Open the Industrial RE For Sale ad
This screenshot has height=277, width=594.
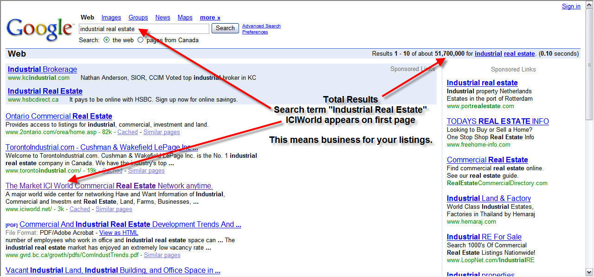484,237
